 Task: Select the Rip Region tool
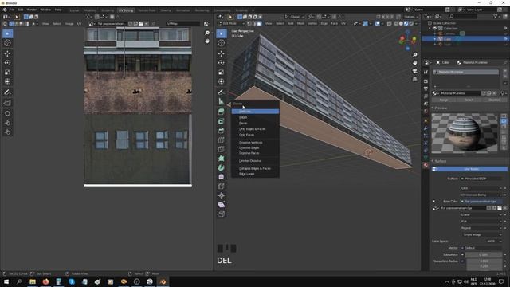click(x=222, y=214)
